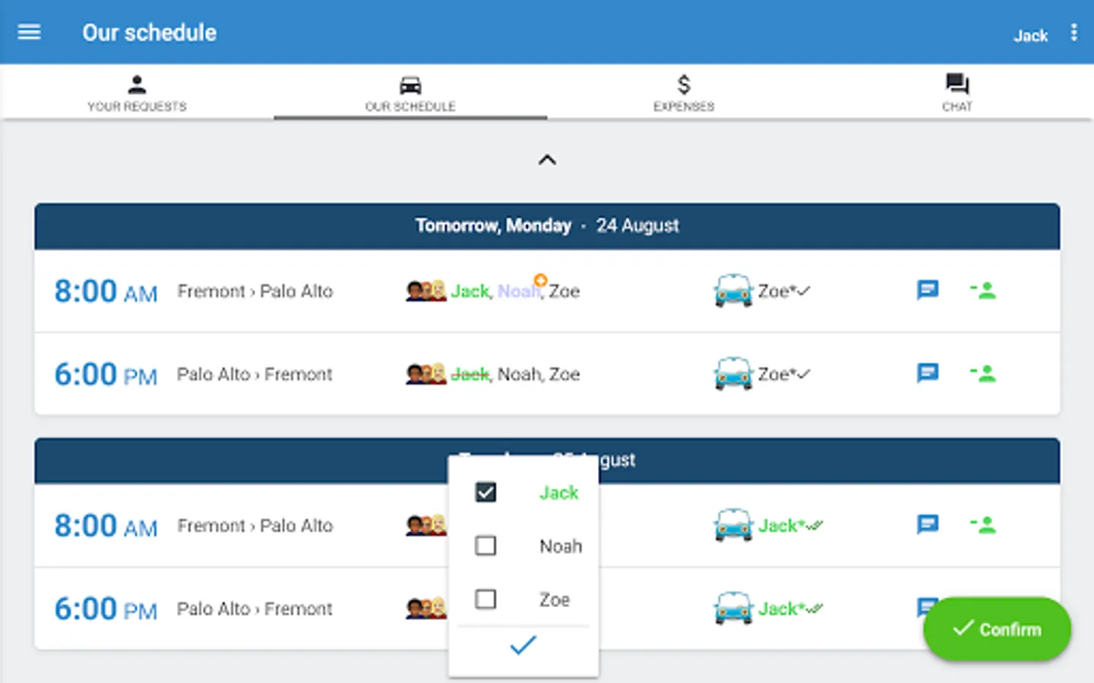1094x683 pixels.
Task: Open chat for Monday 6:00 PM ride
Action: (928, 373)
